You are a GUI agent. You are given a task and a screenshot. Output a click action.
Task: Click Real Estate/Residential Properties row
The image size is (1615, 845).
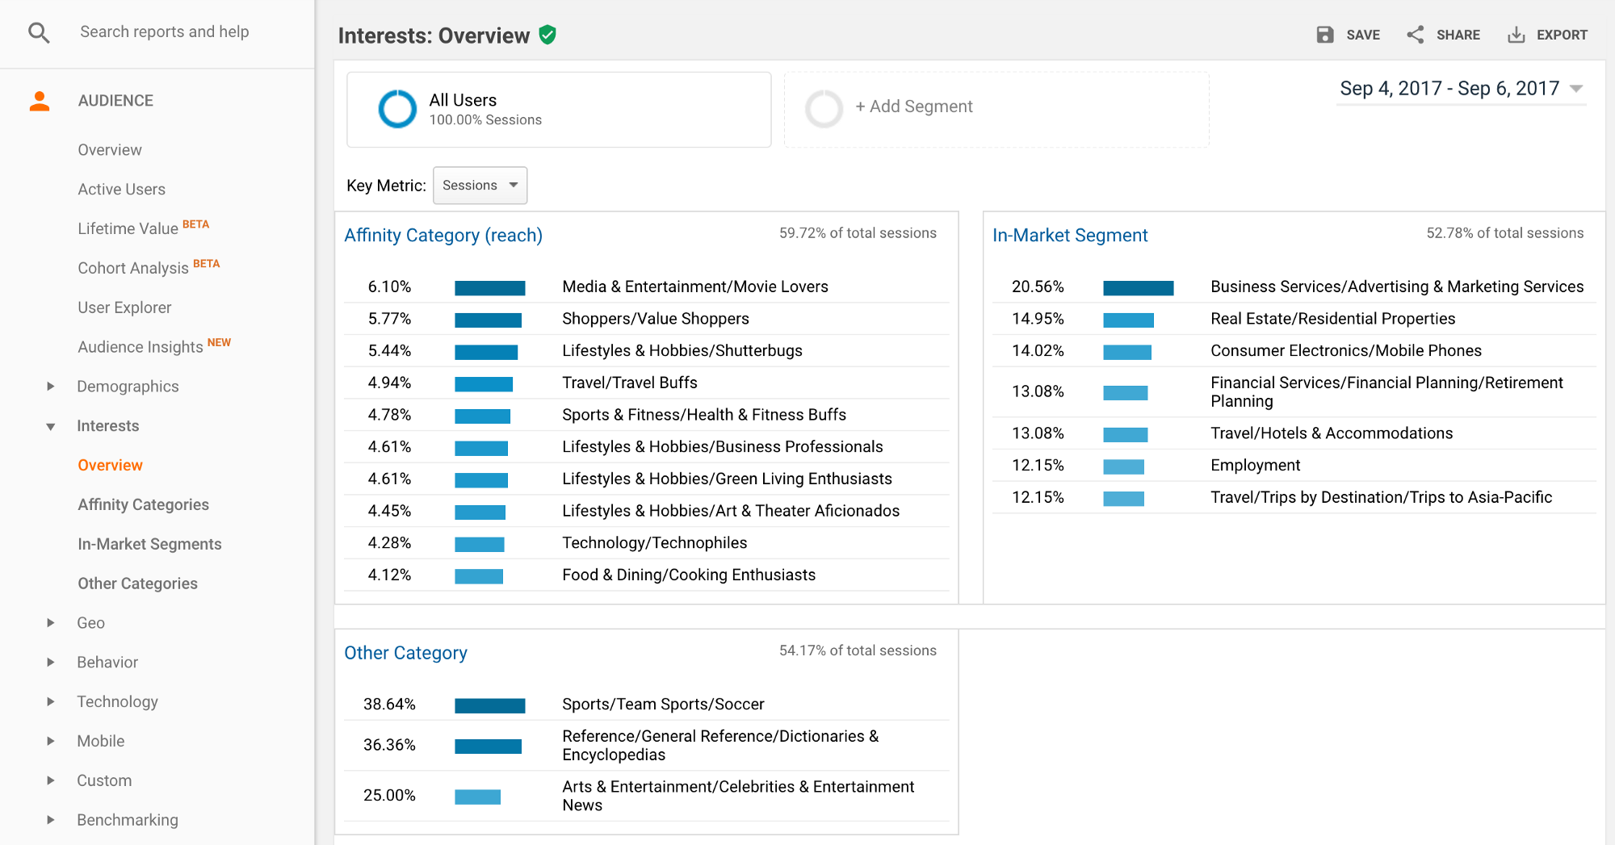pos(1294,319)
